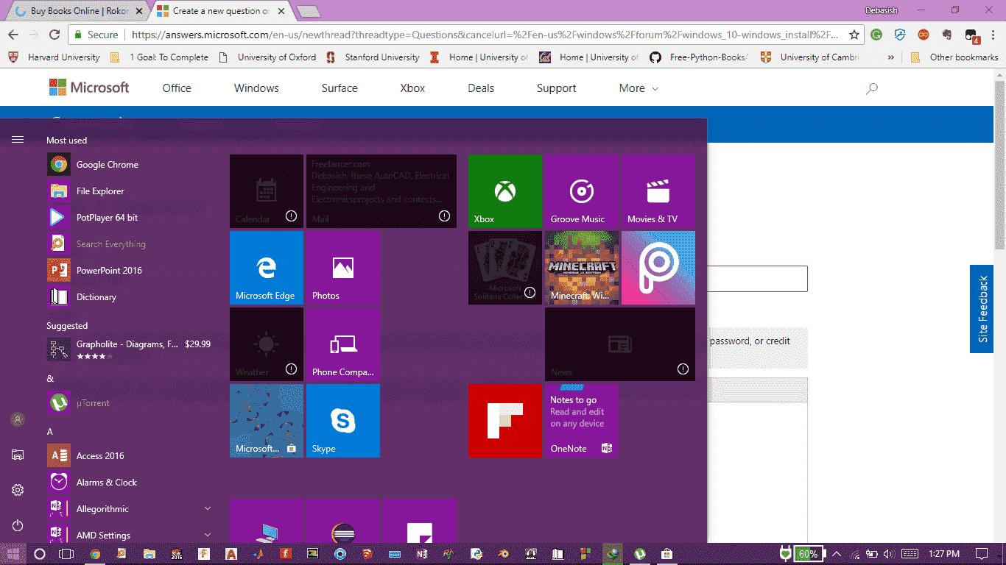Viewport: 1006px width, 565px height.
Task: Open the Movies & TV tile
Action: [658, 191]
